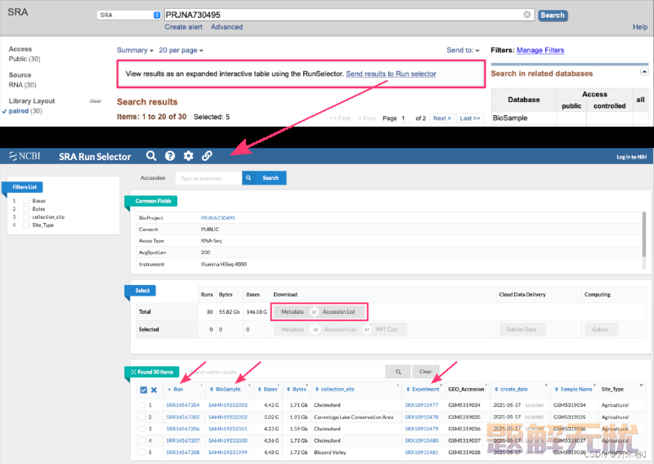654x464 pixels.
Task: Check the collection_site filter checkbox
Action: [x=26, y=217]
